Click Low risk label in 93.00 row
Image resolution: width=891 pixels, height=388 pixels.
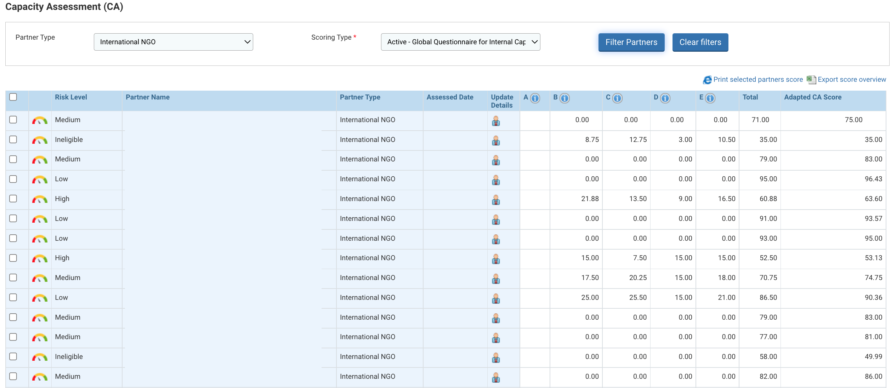[x=61, y=238]
